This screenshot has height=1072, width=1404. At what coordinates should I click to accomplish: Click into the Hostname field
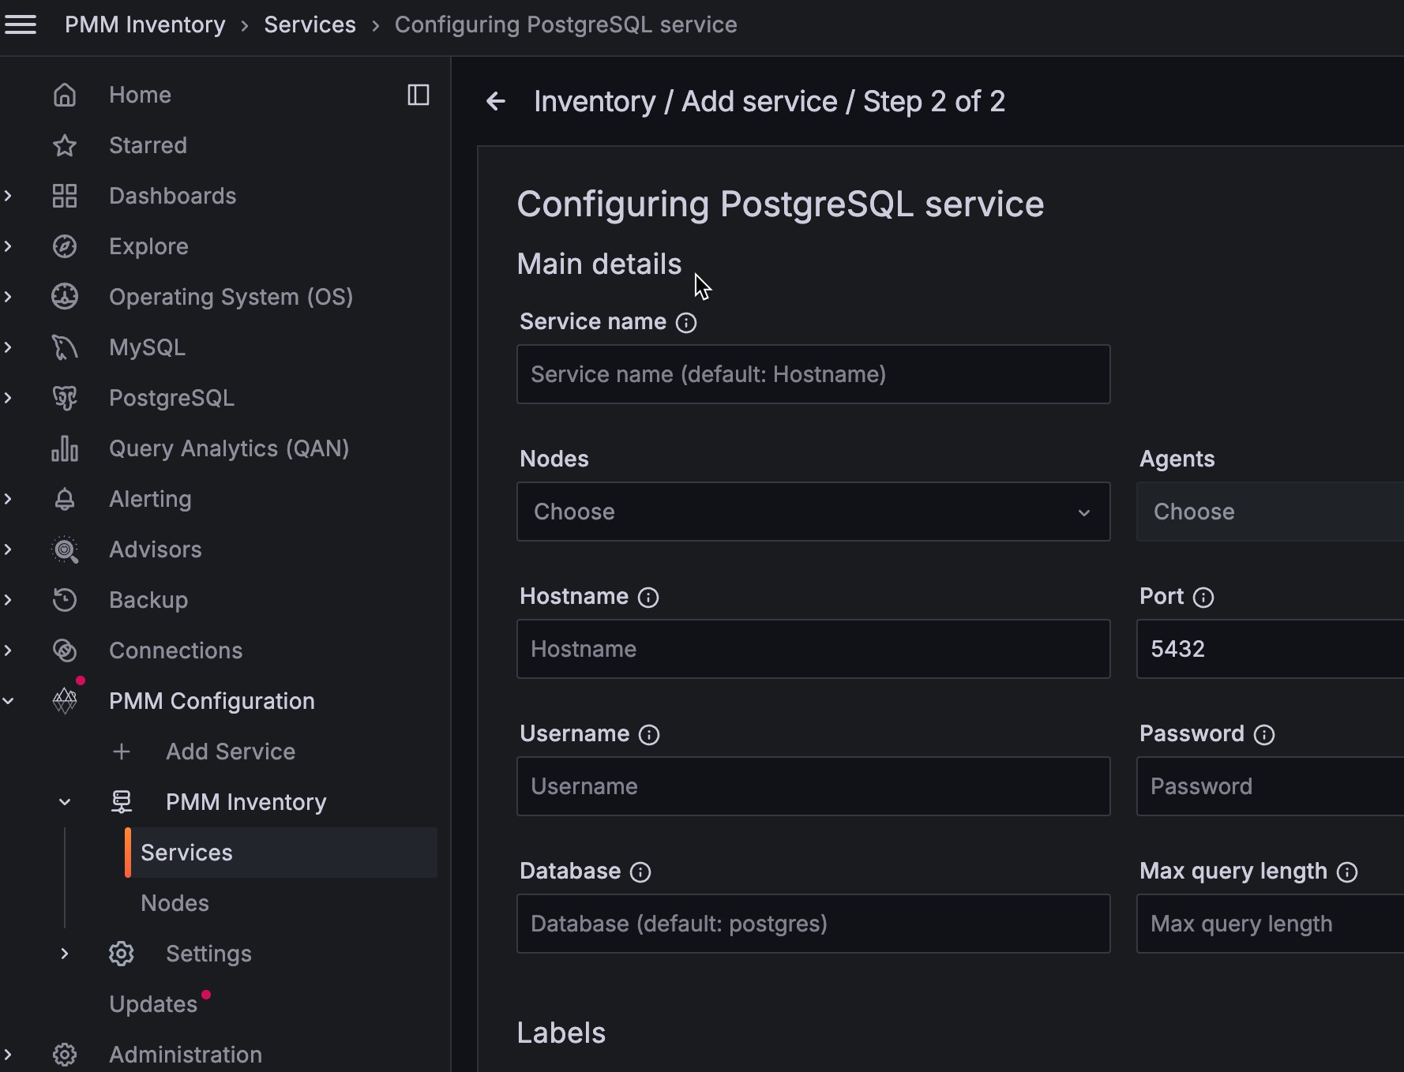(x=813, y=649)
